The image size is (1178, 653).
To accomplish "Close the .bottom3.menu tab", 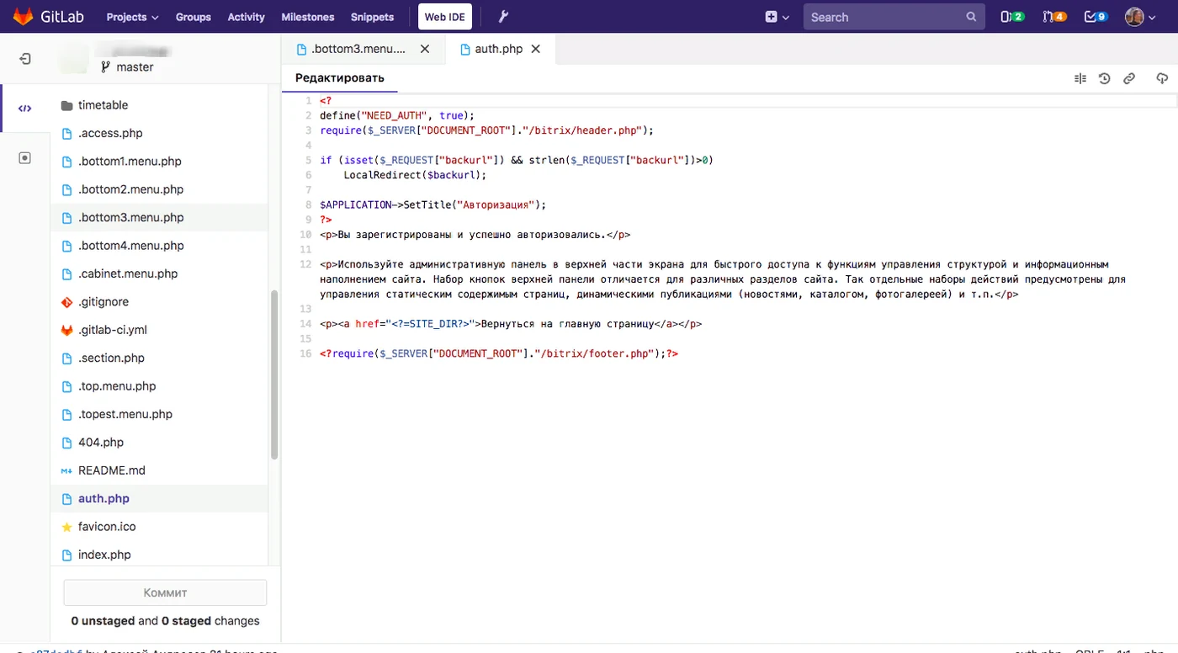I will (425, 49).
